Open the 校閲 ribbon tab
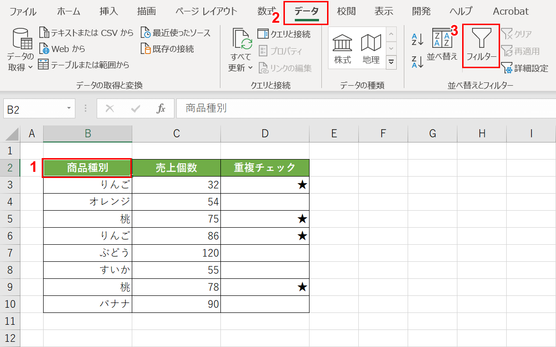Viewport: 556px width, 347px height. pos(346,11)
